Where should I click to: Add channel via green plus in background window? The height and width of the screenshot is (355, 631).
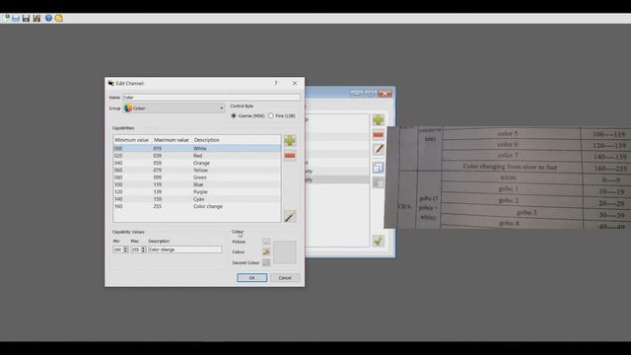(x=378, y=119)
